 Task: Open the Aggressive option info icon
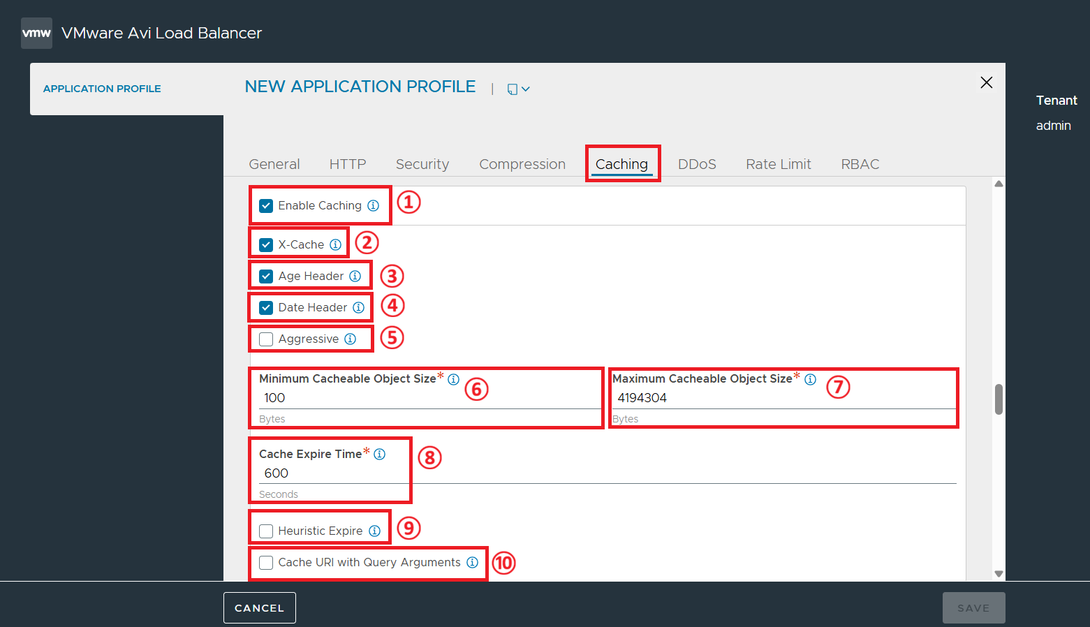(x=351, y=339)
